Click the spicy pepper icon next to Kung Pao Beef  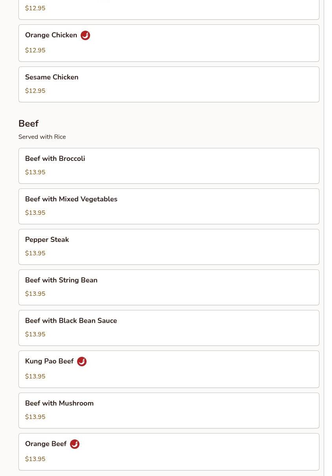click(x=82, y=362)
